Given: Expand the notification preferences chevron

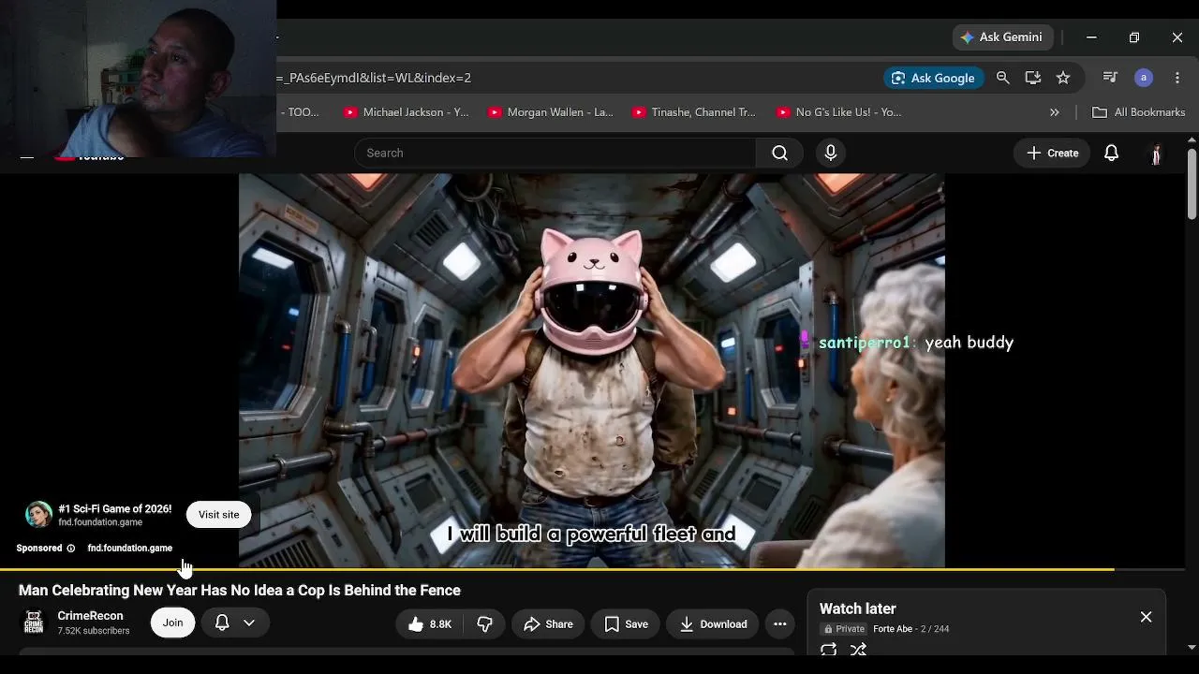Looking at the screenshot, I should point(249,623).
